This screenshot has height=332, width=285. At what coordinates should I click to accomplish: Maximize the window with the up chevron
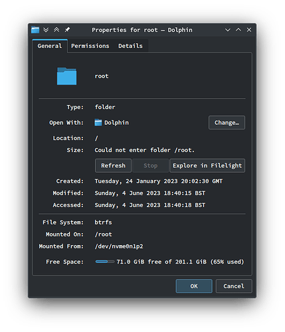pos(238,30)
